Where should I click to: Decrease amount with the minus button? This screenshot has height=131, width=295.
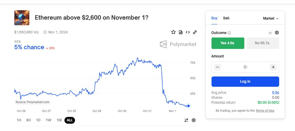[x=217, y=67]
